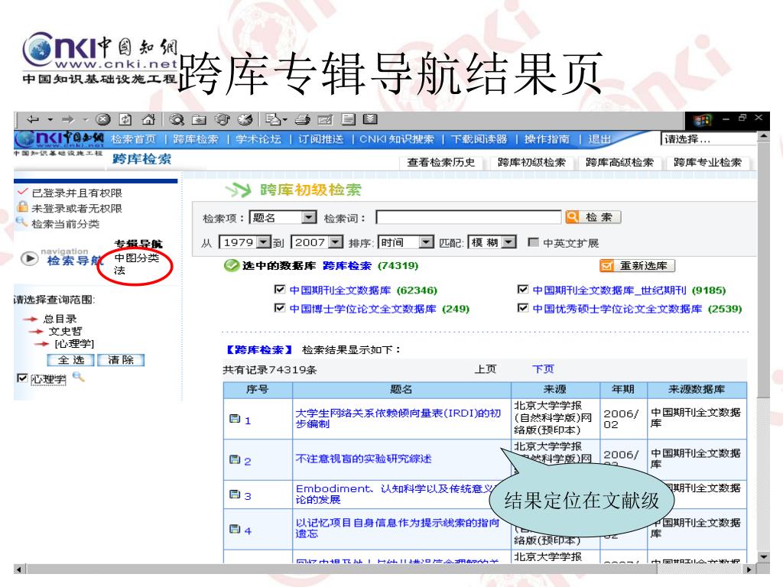Uncheck 中国期刊全文数据库 (62346) checkbox
783x587 pixels.
[x=280, y=290]
